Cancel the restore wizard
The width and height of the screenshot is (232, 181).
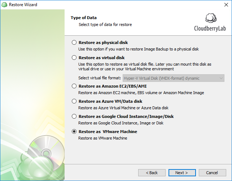[x=212, y=173]
